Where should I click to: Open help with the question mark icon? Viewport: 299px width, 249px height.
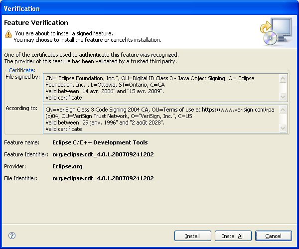coord(12,236)
